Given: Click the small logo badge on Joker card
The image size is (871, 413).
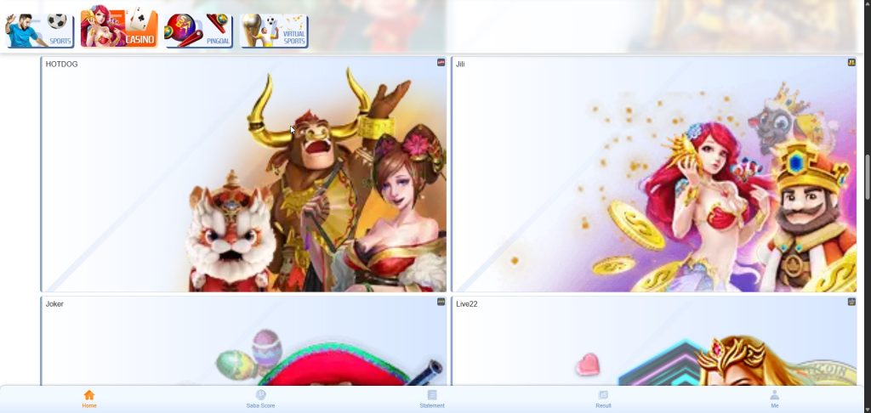Looking at the screenshot, I should (x=441, y=302).
